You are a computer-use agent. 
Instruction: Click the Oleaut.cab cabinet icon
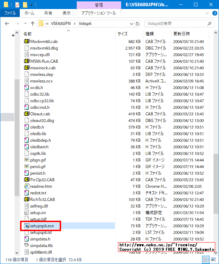pyautogui.click(x=26, y=114)
